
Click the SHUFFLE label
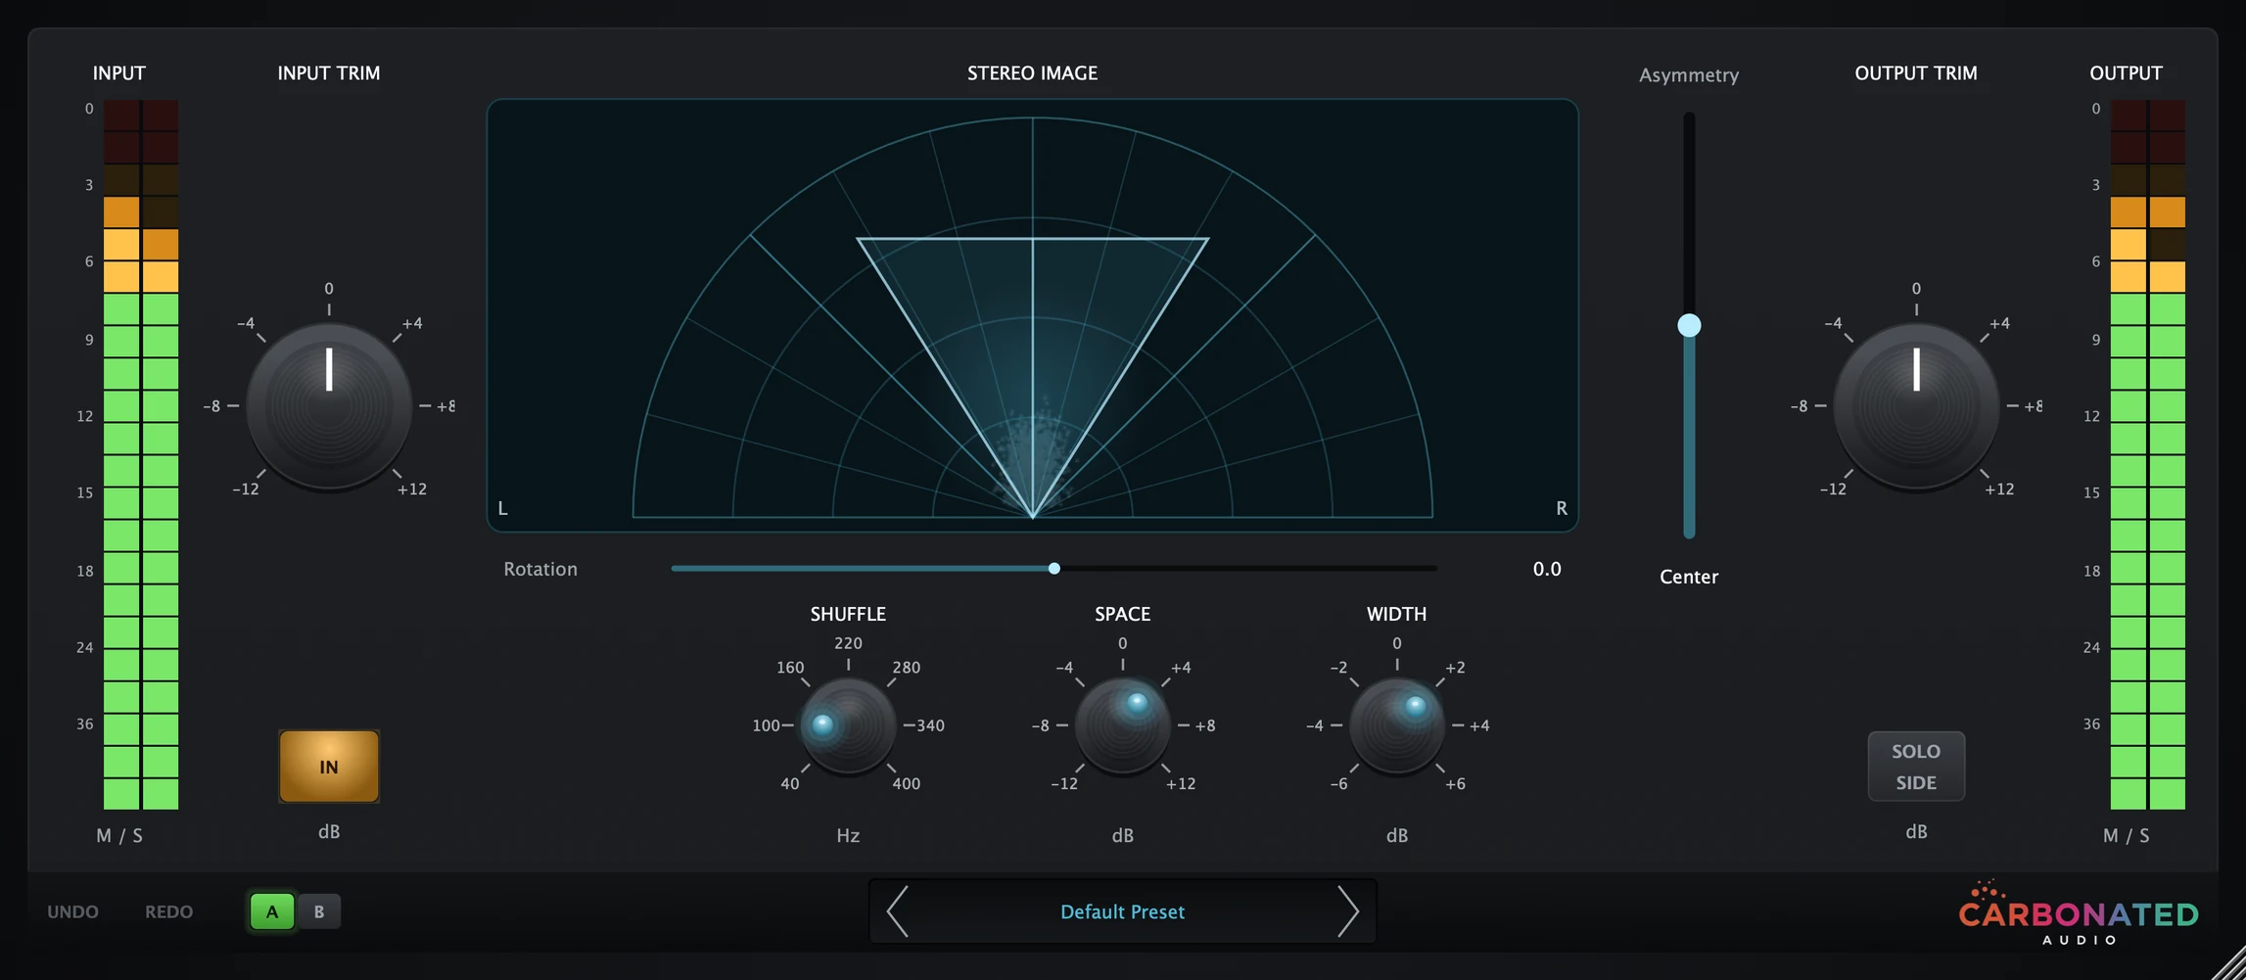[848, 614]
